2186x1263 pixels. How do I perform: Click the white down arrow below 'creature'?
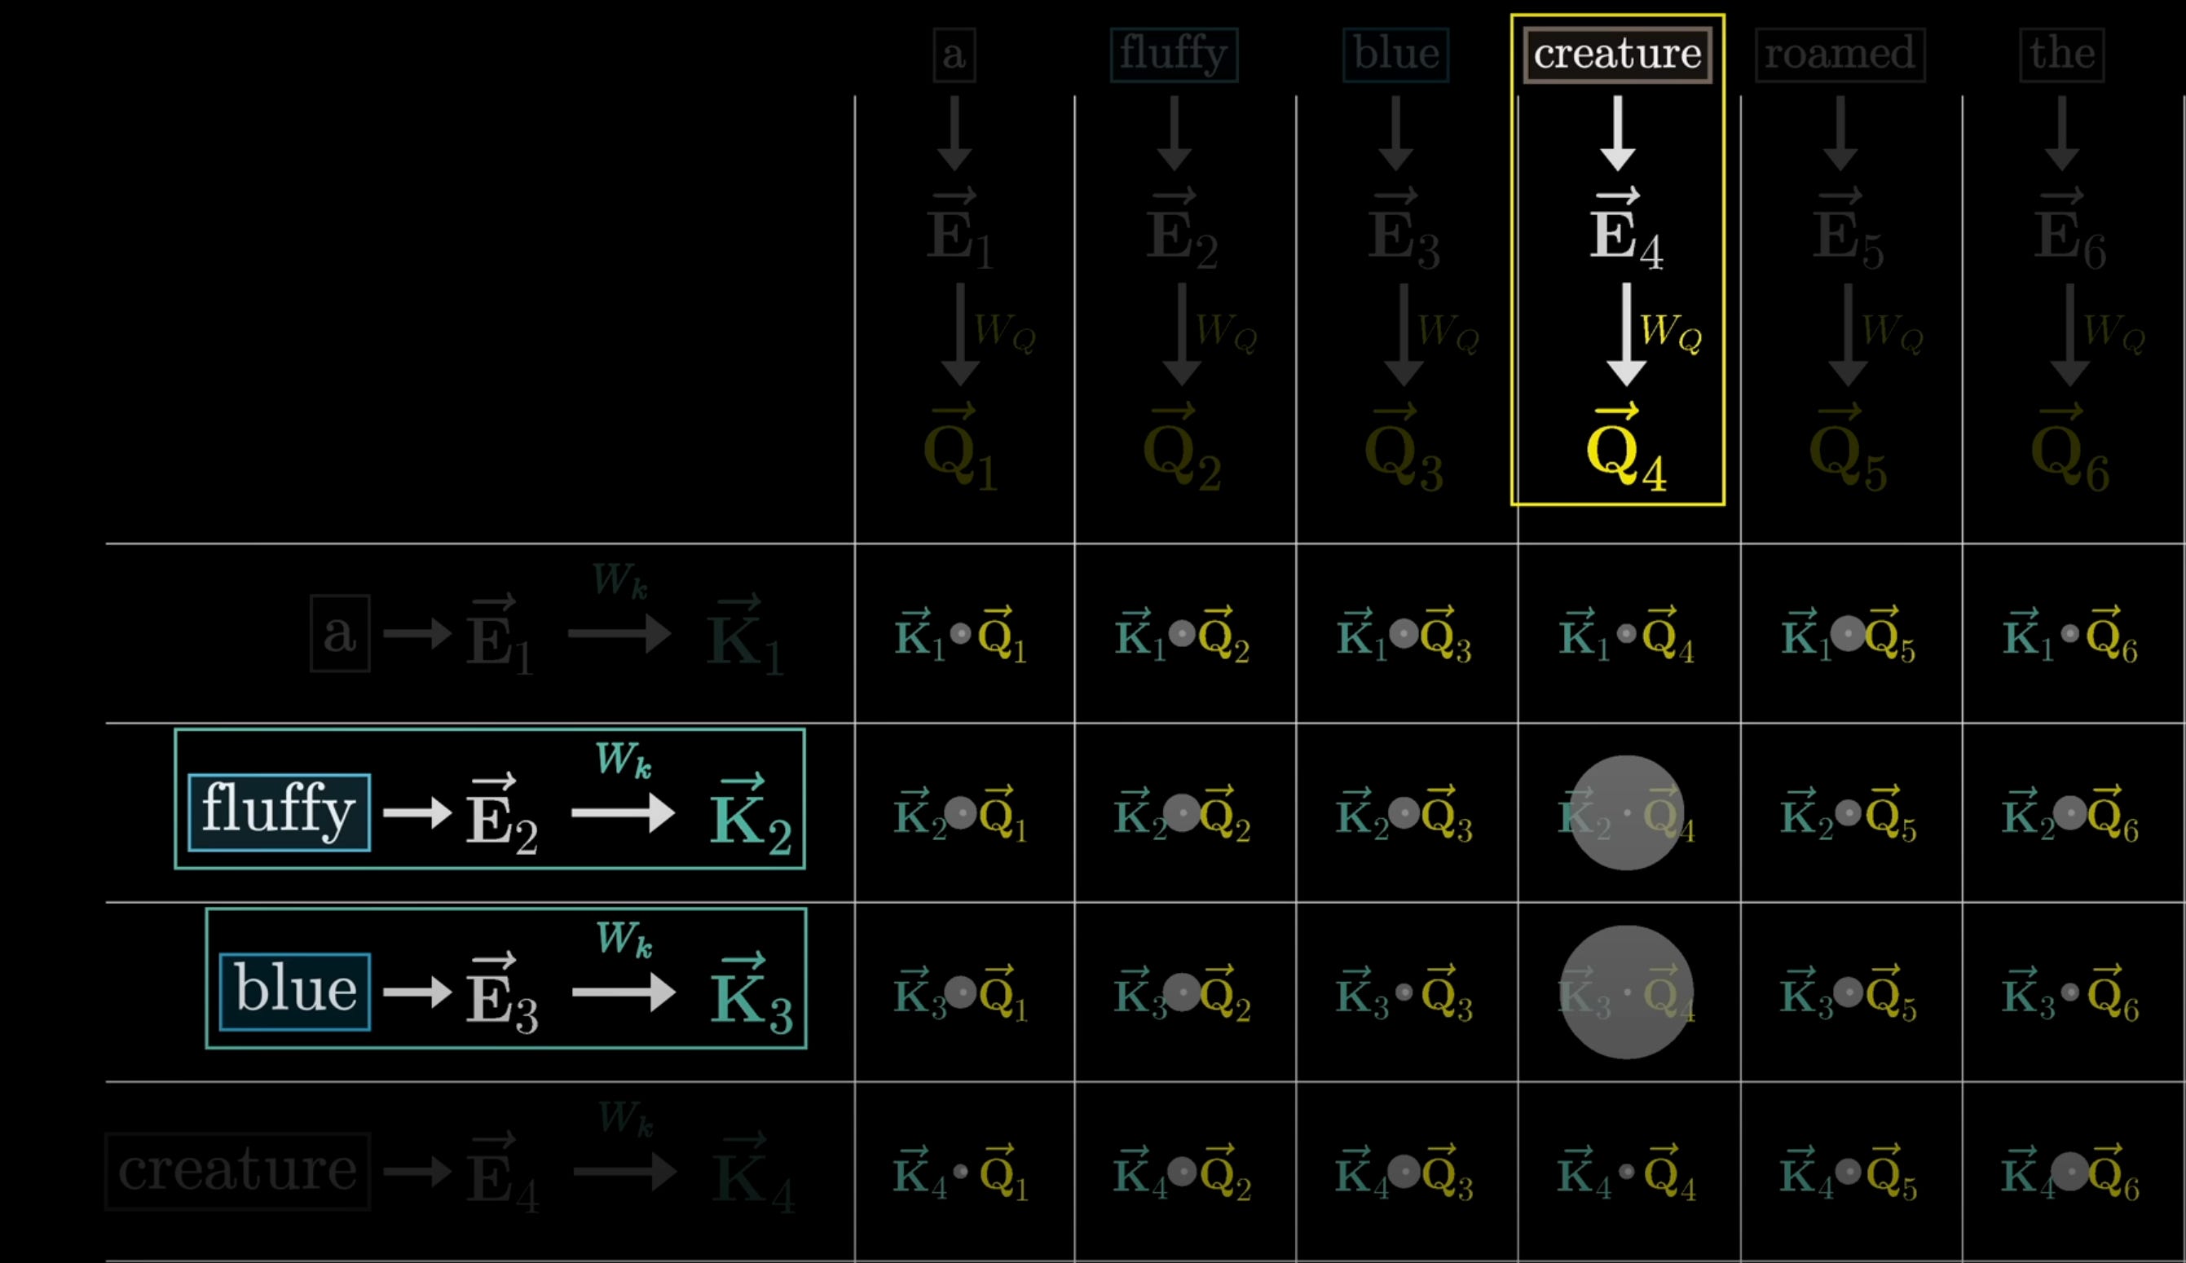pyautogui.click(x=1618, y=134)
